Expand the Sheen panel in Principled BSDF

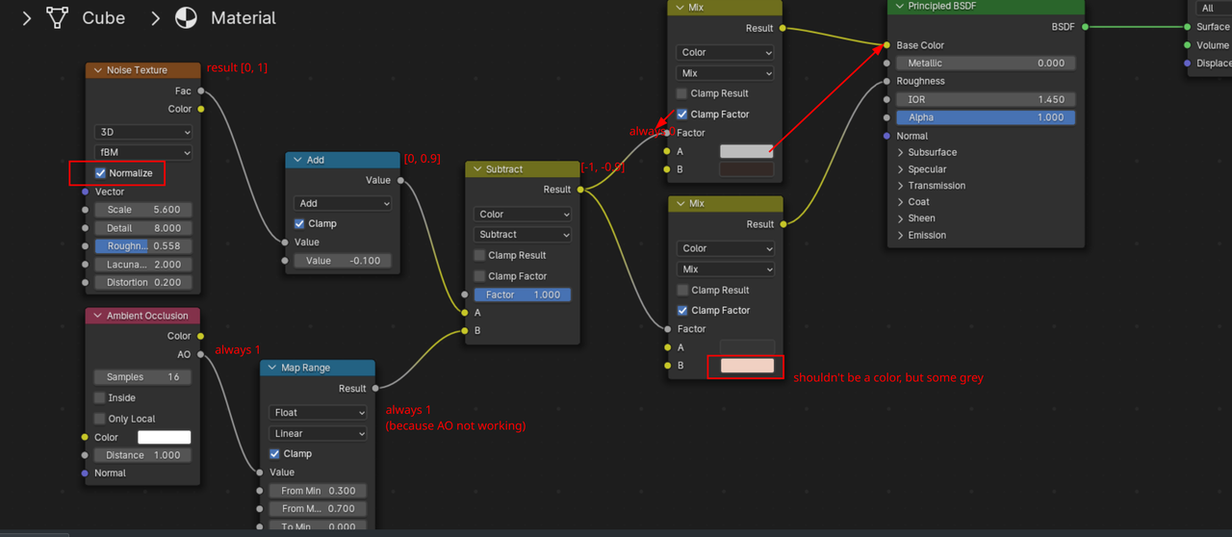917,218
